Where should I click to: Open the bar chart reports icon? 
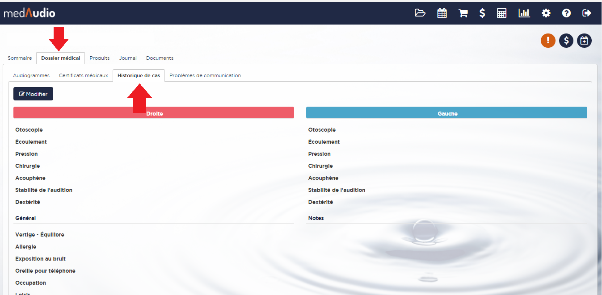pos(524,13)
